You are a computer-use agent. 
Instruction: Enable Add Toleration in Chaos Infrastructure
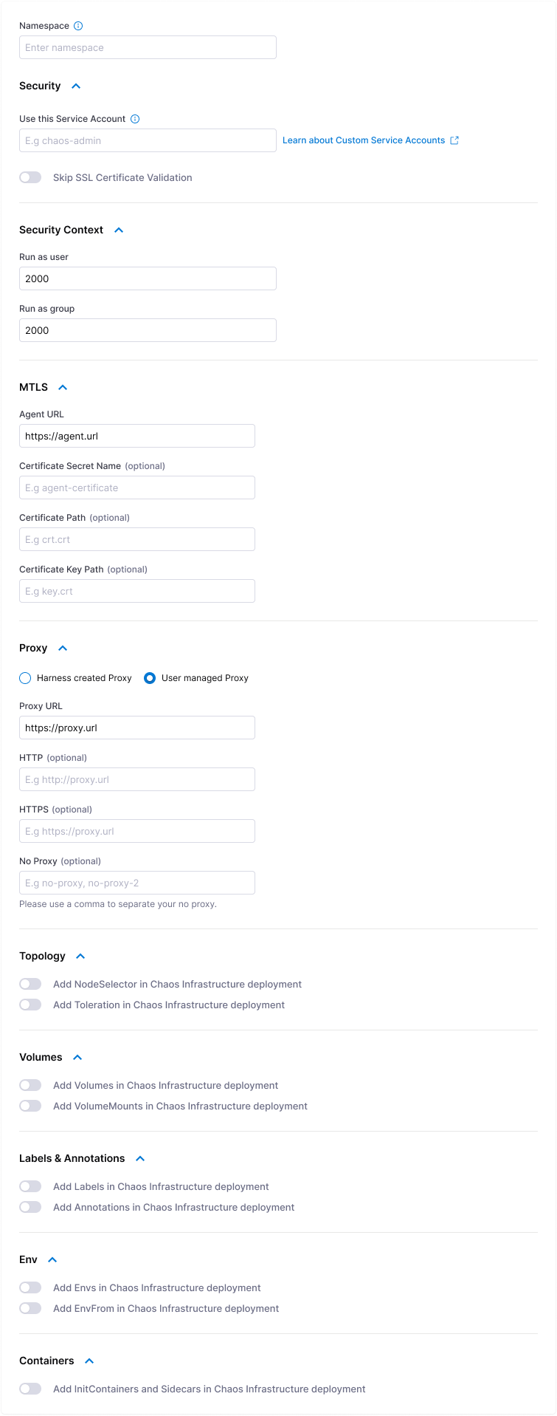click(x=30, y=1005)
